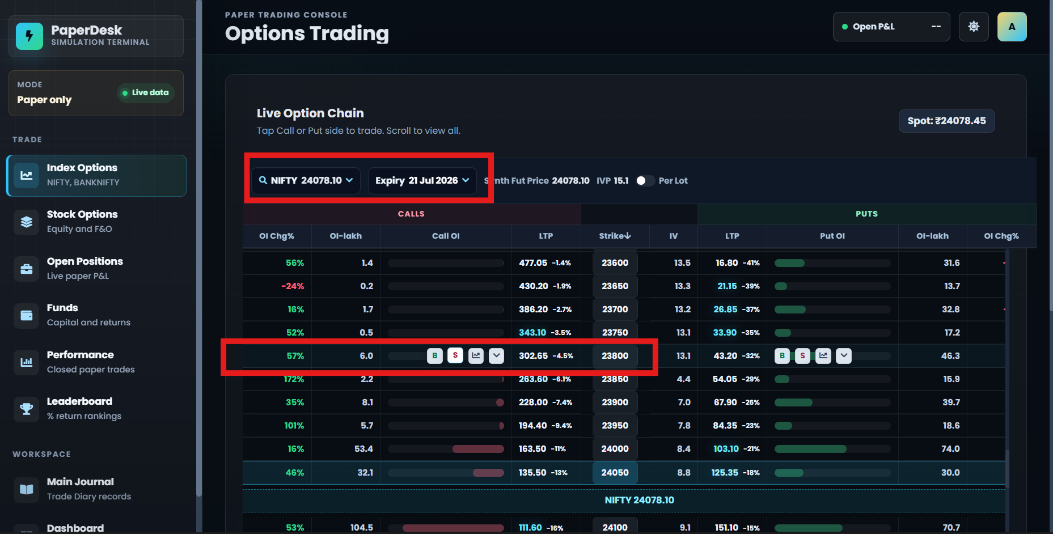Click the Open P&L widget
The image size is (1053, 534).
pyautogui.click(x=891, y=27)
